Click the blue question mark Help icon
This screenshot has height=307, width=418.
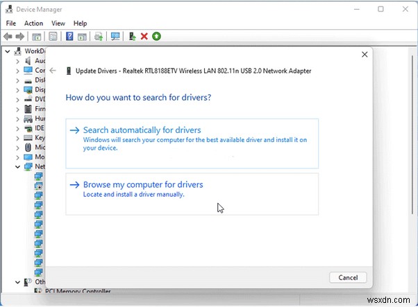point(69,36)
